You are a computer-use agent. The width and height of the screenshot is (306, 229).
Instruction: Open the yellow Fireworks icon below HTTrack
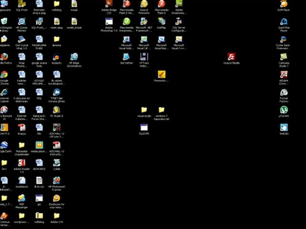pos(161,74)
